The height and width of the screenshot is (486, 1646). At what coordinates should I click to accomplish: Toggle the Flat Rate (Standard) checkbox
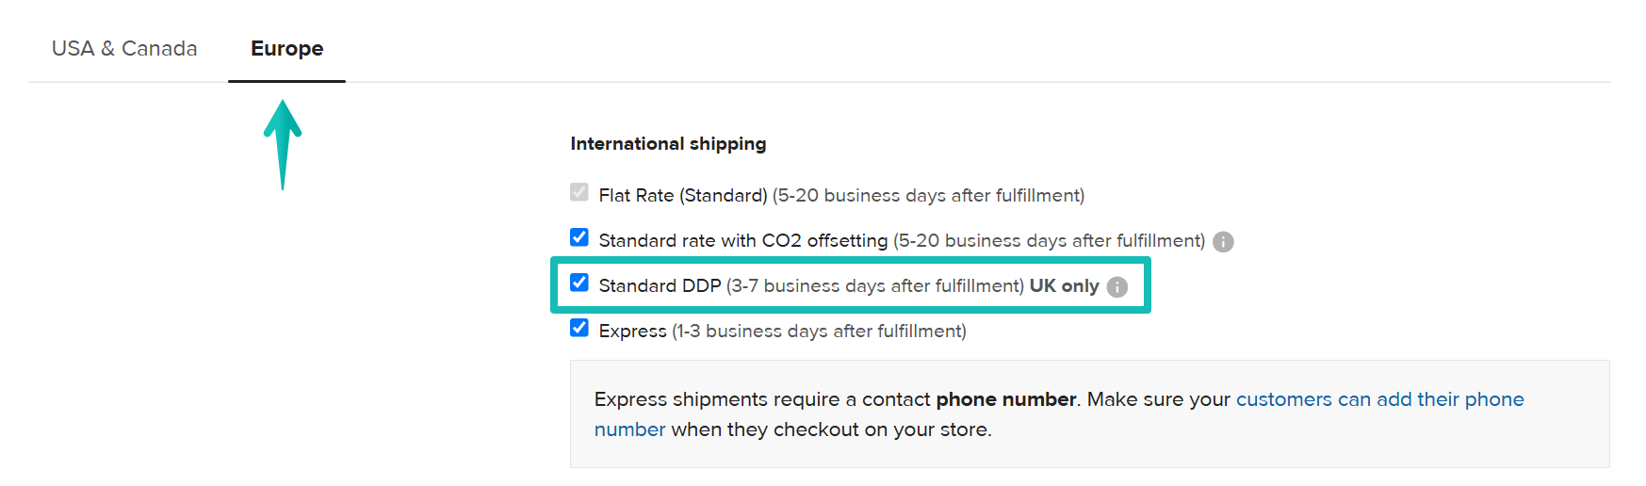(579, 192)
